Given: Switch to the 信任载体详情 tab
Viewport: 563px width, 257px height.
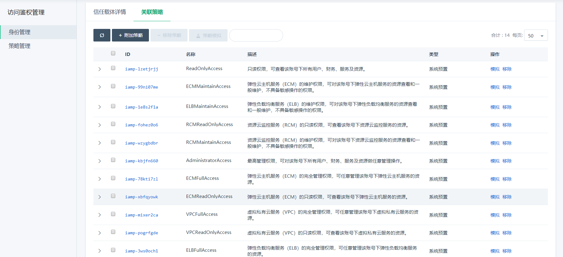Looking at the screenshot, I should tap(110, 12).
